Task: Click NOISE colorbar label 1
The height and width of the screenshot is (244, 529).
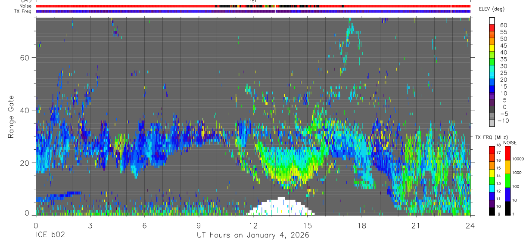Action: (x=513, y=214)
